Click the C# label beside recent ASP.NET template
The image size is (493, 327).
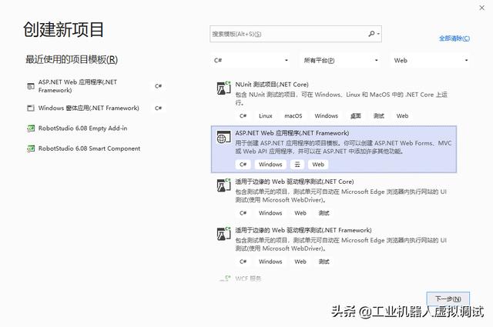click(x=158, y=86)
